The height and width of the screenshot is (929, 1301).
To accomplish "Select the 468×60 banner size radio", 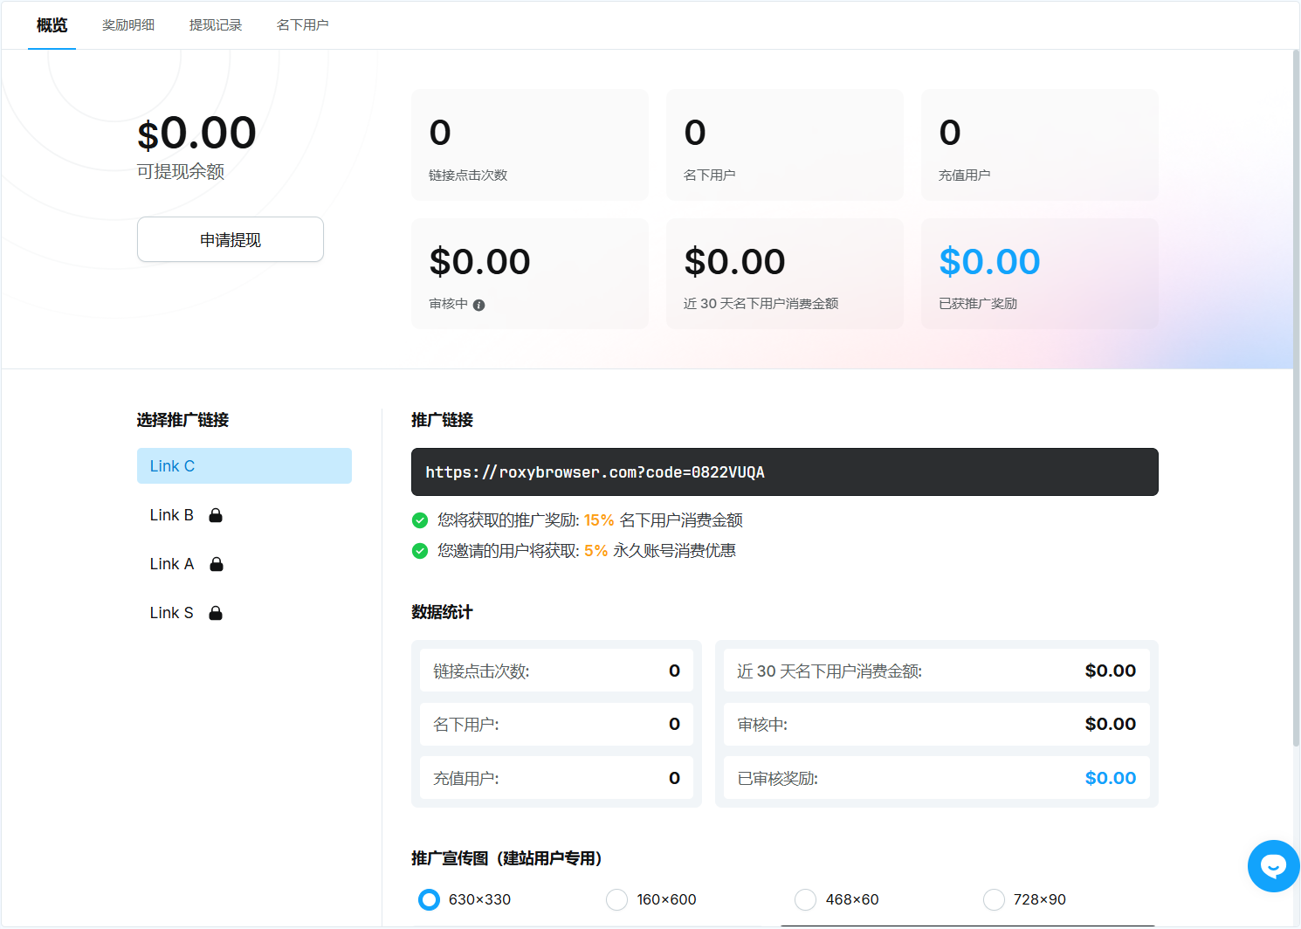I will click(x=805, y=899).
